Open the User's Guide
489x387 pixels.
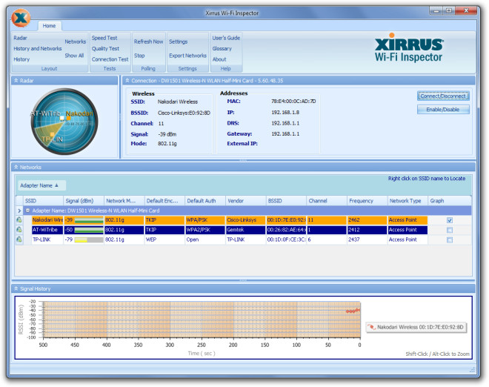226,38
